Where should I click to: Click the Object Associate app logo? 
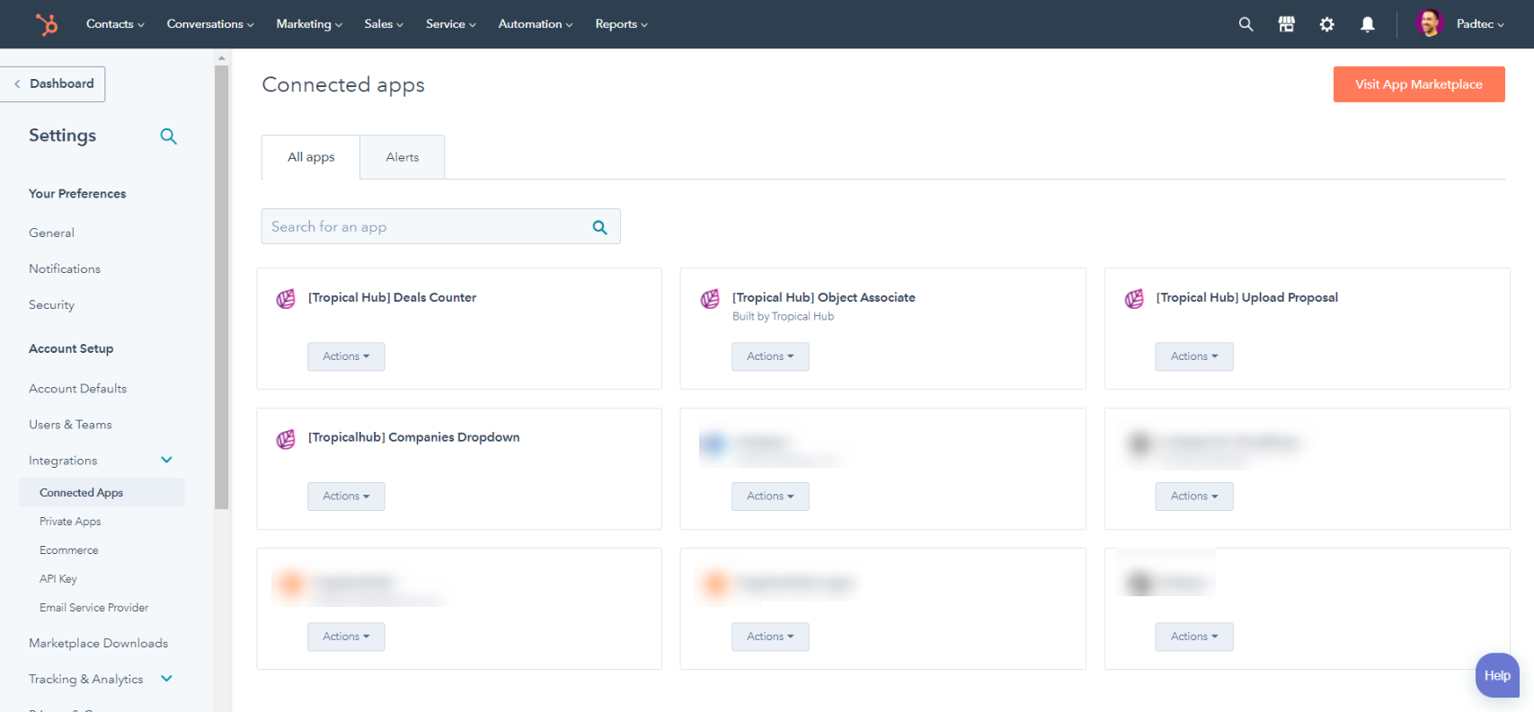[x=710, y=299]
